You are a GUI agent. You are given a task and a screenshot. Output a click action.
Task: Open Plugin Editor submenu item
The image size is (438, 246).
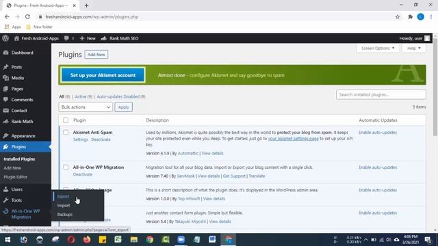[16, 177]
